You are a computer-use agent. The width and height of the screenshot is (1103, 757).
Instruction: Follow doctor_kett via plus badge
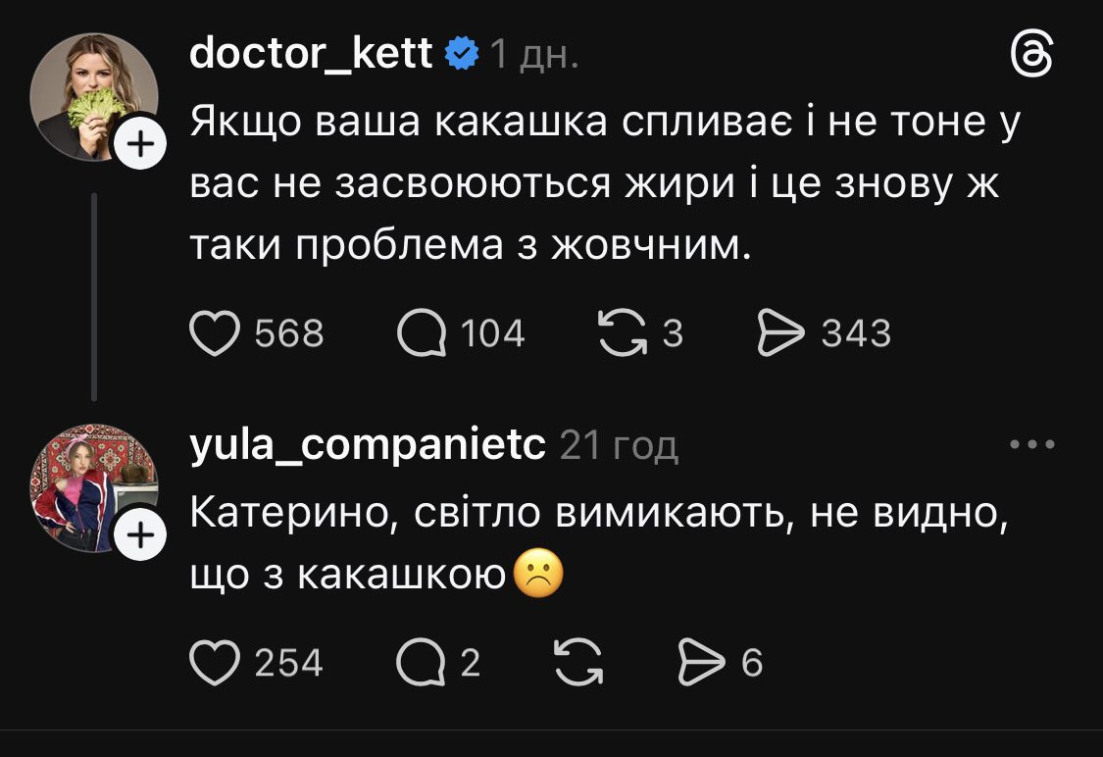pyautogui.click(x=141, y=145)
